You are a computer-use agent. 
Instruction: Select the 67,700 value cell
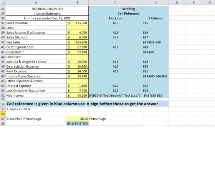tap(77, 47)
